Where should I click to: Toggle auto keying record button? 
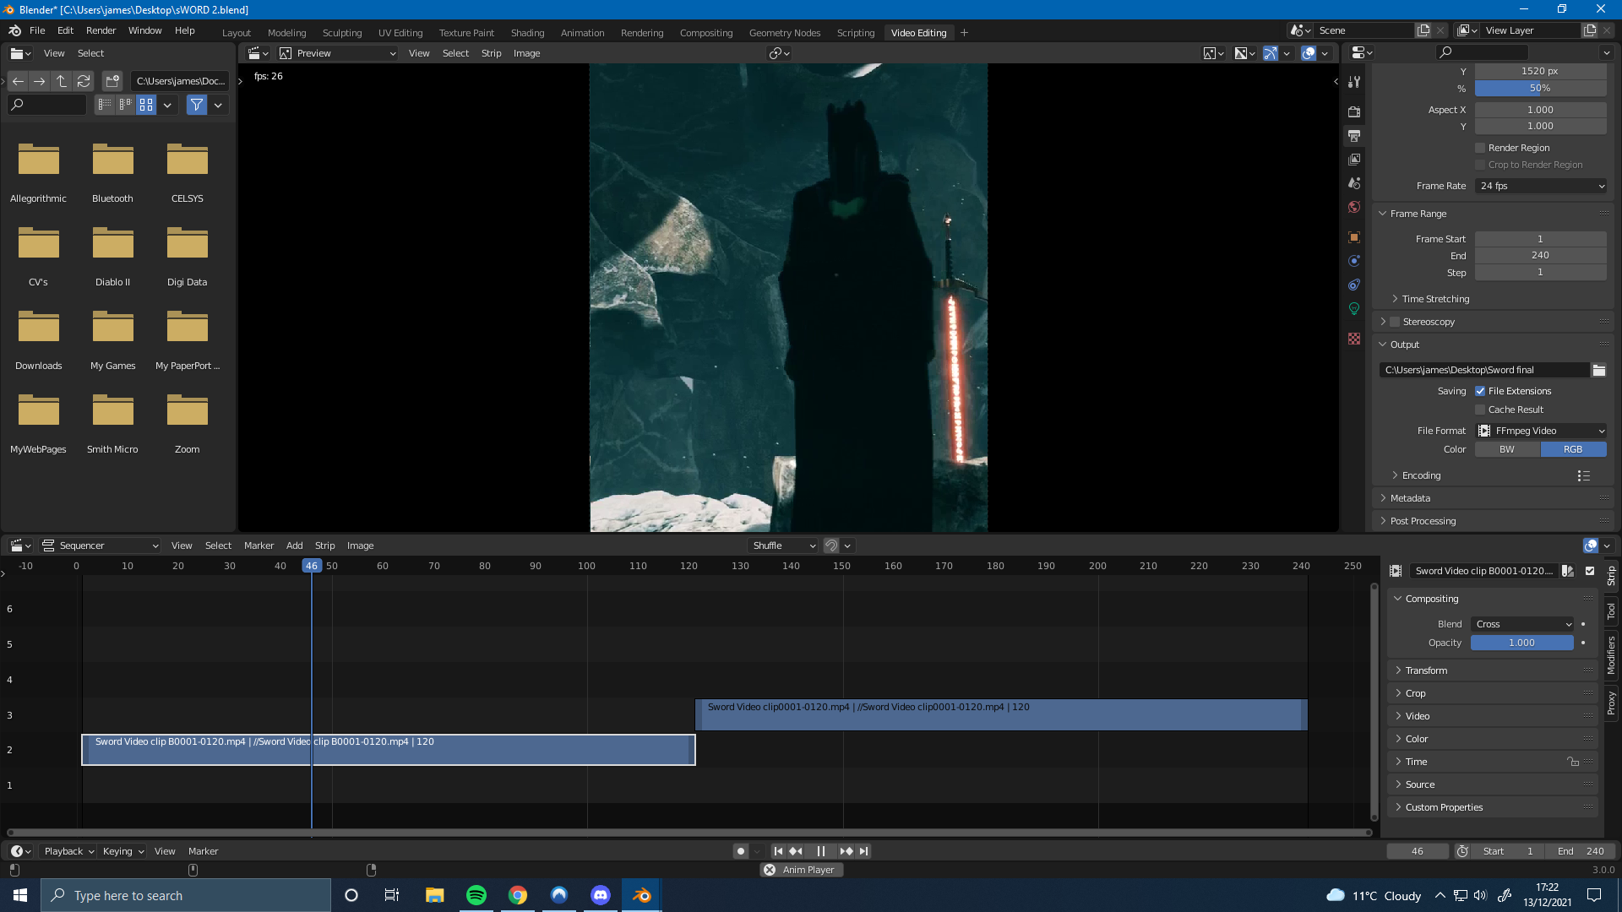741,851
